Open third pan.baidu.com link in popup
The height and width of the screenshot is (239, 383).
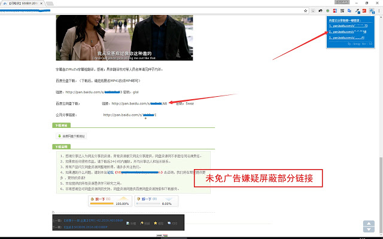346,38
